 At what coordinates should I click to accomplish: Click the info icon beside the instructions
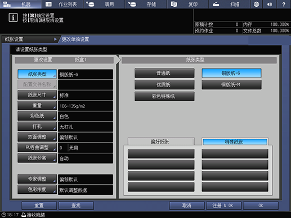coord(13,17)
